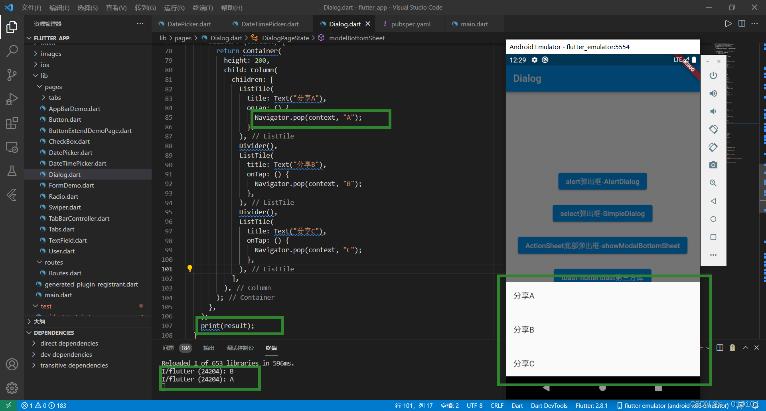Open the 问题 problems panel tab
The width and height of the screenshot is (766, 411).
pyautogui.click(x=168, y=348)
